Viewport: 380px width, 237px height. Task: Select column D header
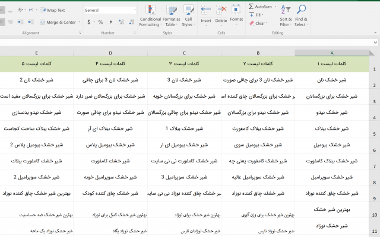point(110,53)
